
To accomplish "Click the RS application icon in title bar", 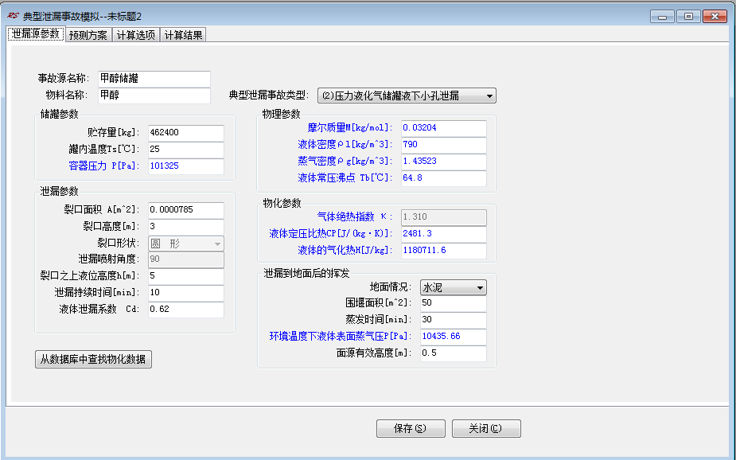I will click(13, 16).
